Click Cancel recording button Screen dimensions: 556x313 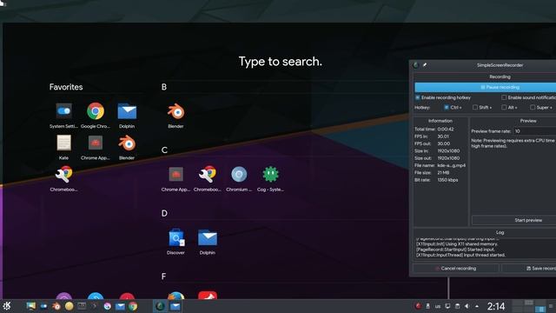click(x=455, y=269)
